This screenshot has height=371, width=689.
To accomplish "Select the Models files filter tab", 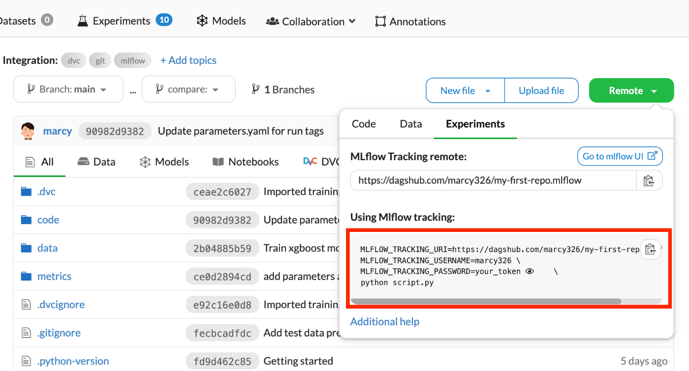I will click(164, 162).
